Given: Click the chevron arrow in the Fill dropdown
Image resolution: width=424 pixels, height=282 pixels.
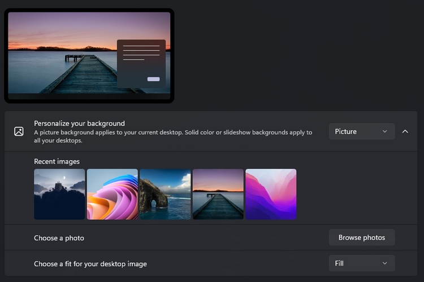Looking at the screenshot, I should click(x=385, y=263).
